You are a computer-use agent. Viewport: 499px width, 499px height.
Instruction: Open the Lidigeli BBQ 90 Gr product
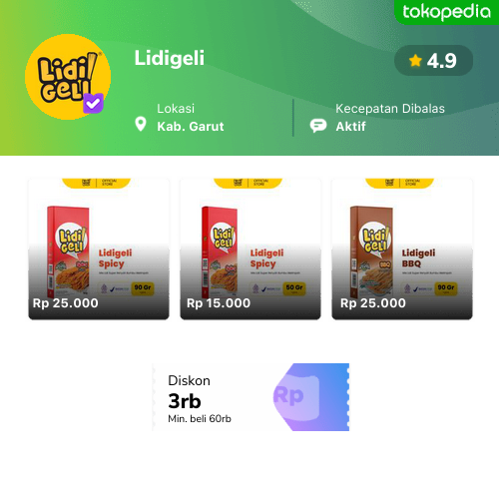click(402, 249)
